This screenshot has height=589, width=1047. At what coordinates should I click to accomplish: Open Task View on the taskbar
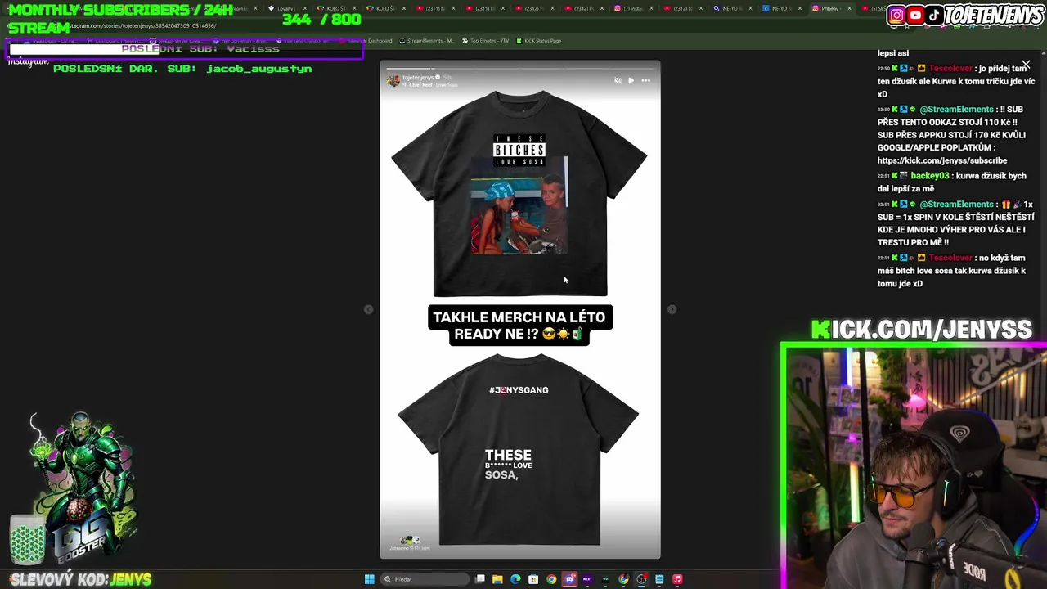point(480,579)
